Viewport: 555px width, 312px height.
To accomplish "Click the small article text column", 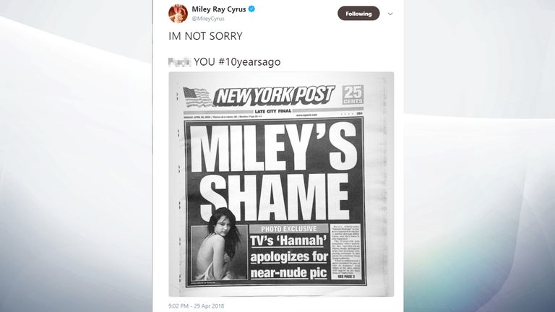I will click(346, 249).
